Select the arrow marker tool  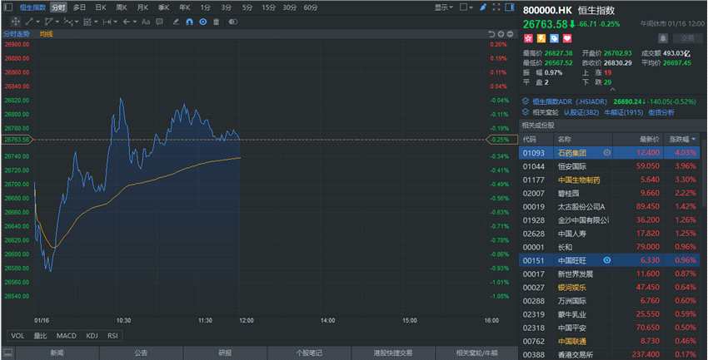pos(127,22)
